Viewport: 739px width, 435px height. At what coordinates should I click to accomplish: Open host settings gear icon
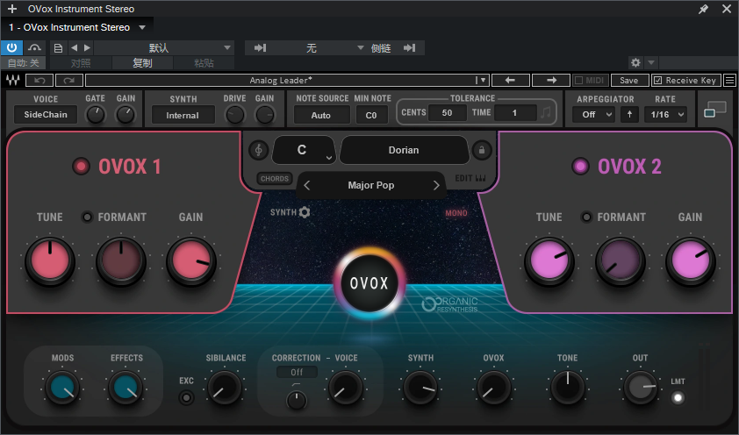635,62
